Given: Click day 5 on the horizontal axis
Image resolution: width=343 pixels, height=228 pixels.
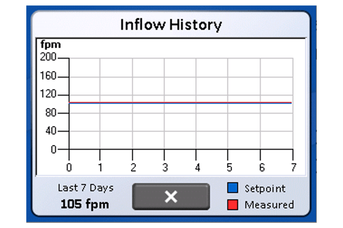Looking at the screenshot, I should [229, 168].
